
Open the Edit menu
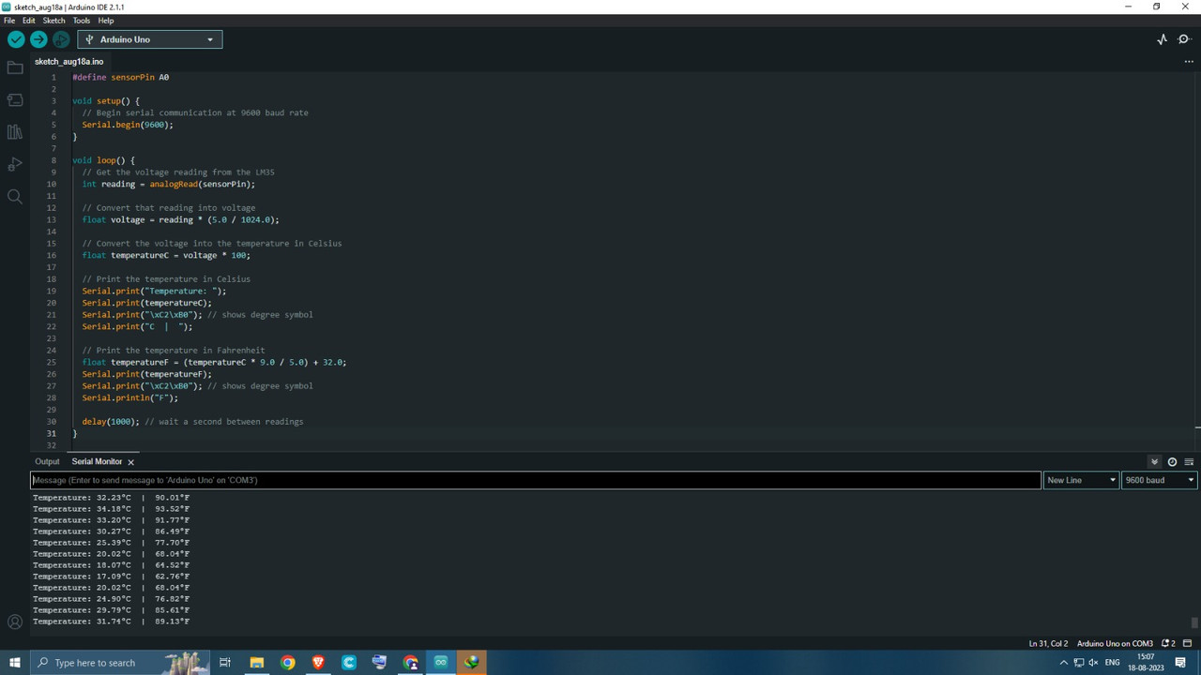(x=29, y=20)
